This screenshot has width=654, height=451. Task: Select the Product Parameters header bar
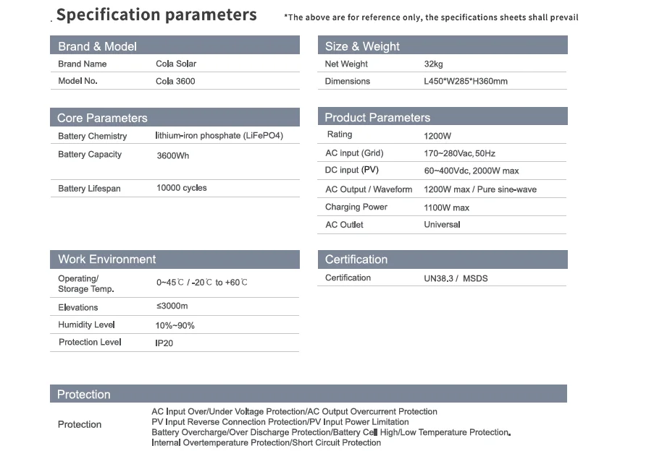click(443, 116)
